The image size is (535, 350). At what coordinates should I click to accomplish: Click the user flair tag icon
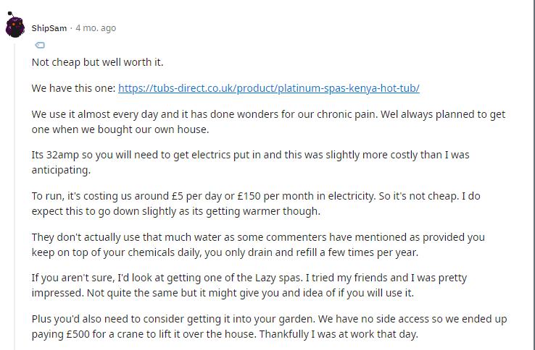pos(40,45)
